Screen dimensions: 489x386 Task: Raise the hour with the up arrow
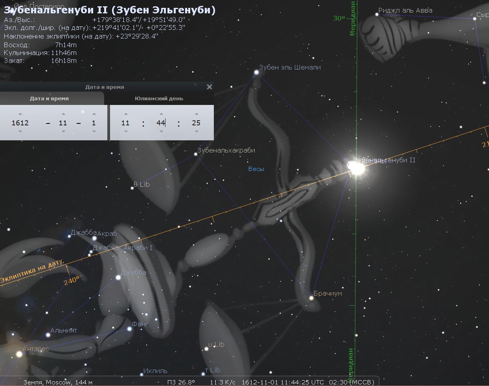125,114
